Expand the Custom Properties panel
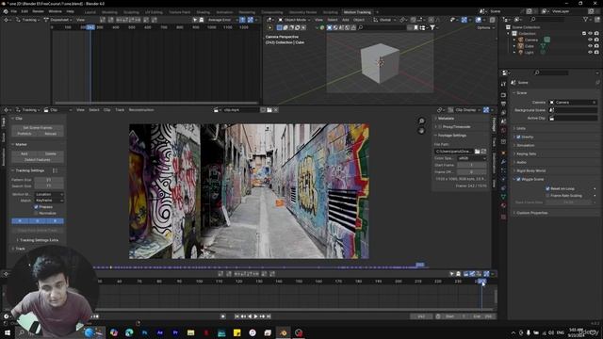The image size is (603, 339). (x=531, y=213)
